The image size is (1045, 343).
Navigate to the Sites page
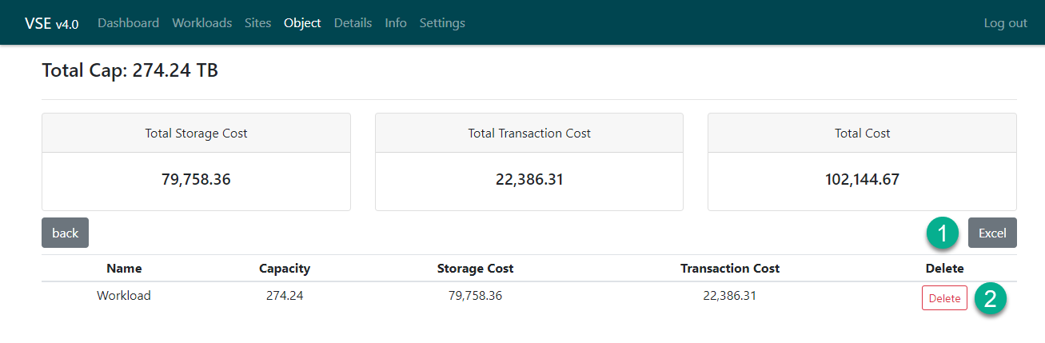(257, 23)
